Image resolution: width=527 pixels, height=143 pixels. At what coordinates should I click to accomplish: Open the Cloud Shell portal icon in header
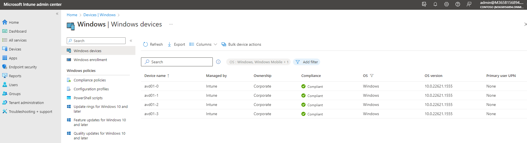(424, 4)
